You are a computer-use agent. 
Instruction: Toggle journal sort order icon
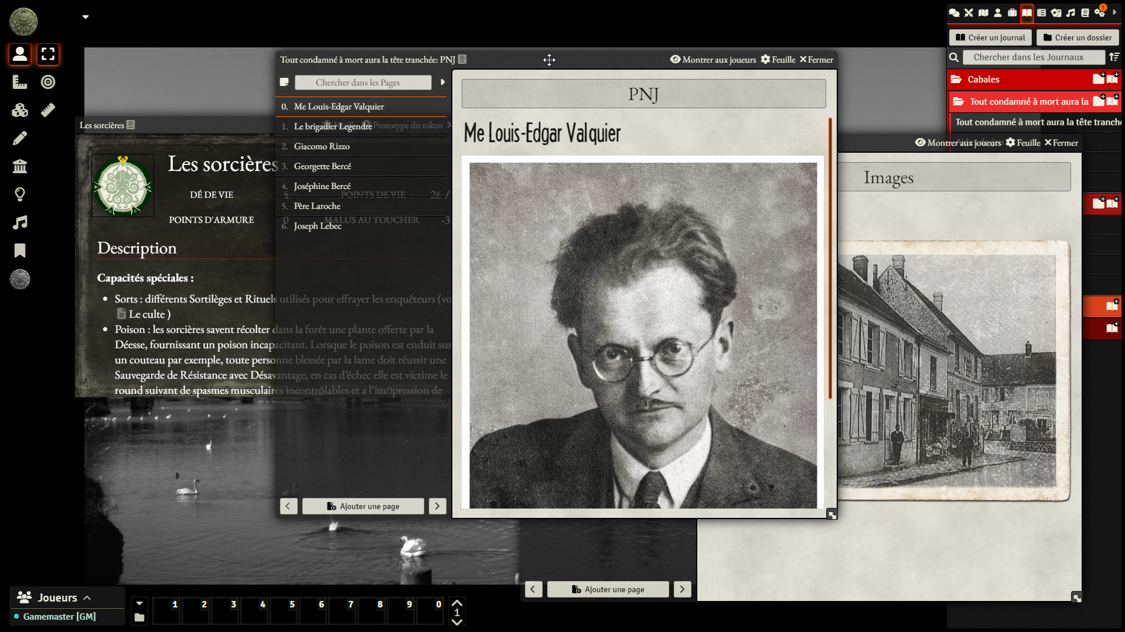tap(1114, 57)
